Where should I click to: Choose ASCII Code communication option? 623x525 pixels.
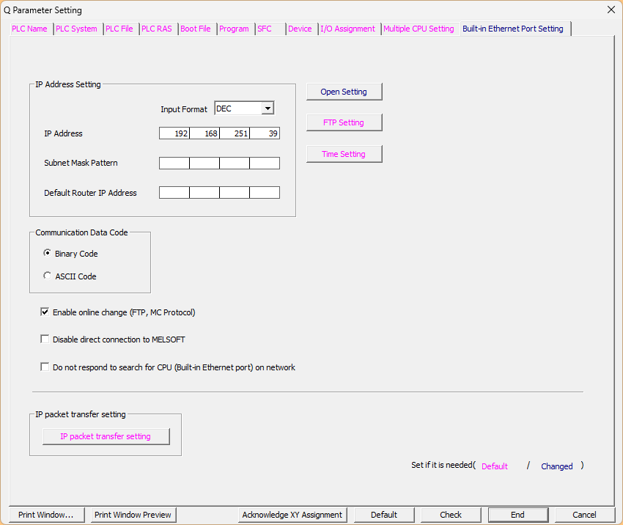point(48,276)
